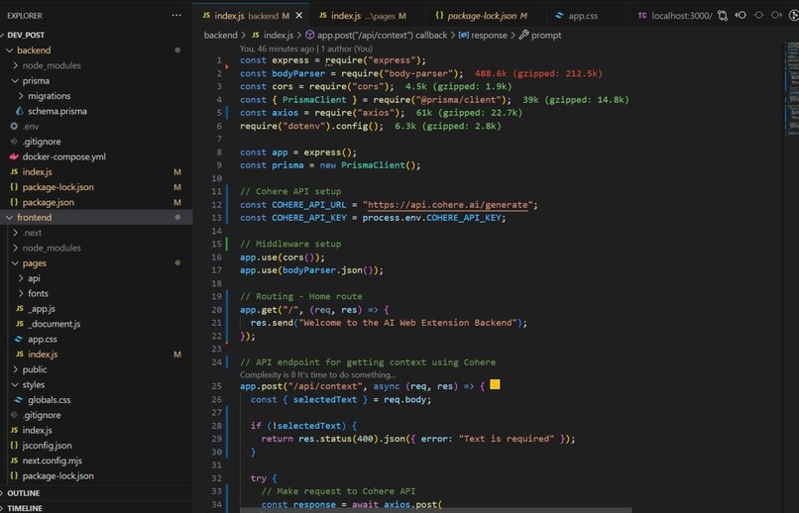Click line number 12 in the gutter
This screenshot has height=513, width=799.
pyautogui.click(x=216, y=205)
